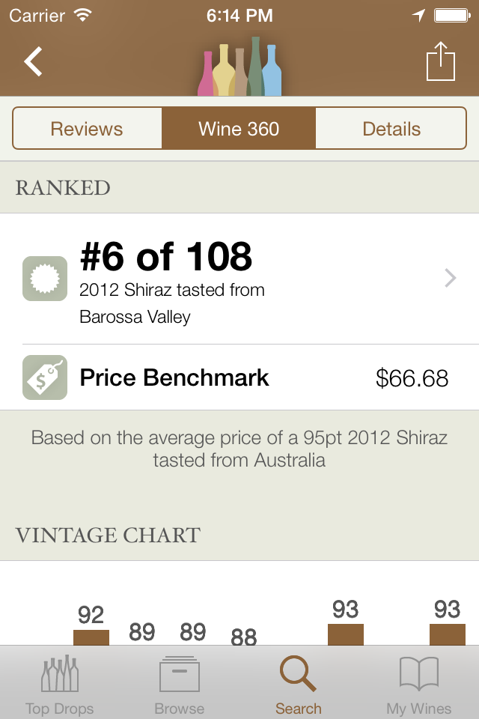Click the Price Benchmark tag icon
Image resolution: width=479 pixels, height=719 pixels.
click(x=43, y=377)
